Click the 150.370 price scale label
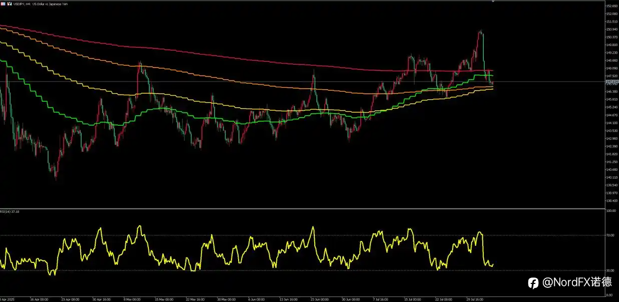Viewport: 619px width, 302px height. pos(611,37)
